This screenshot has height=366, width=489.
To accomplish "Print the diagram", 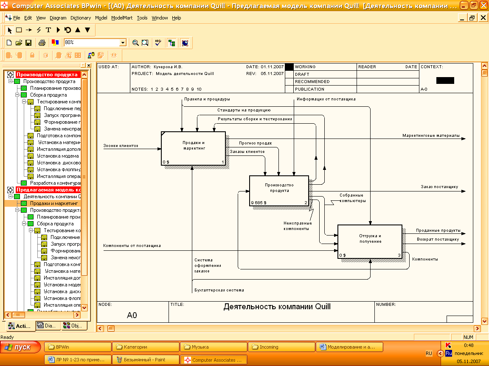I will (x=42, y=43).
